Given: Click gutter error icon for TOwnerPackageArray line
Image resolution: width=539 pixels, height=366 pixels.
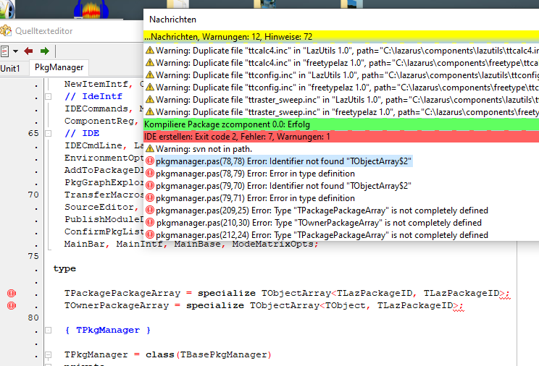Looking at the screenshot, I should pyautogui.click(x=11, y=306).
